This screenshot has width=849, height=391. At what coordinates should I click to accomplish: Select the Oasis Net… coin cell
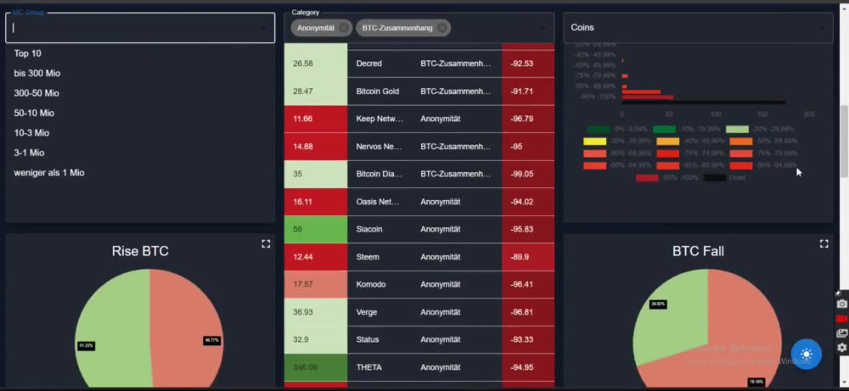coord(380,202)
